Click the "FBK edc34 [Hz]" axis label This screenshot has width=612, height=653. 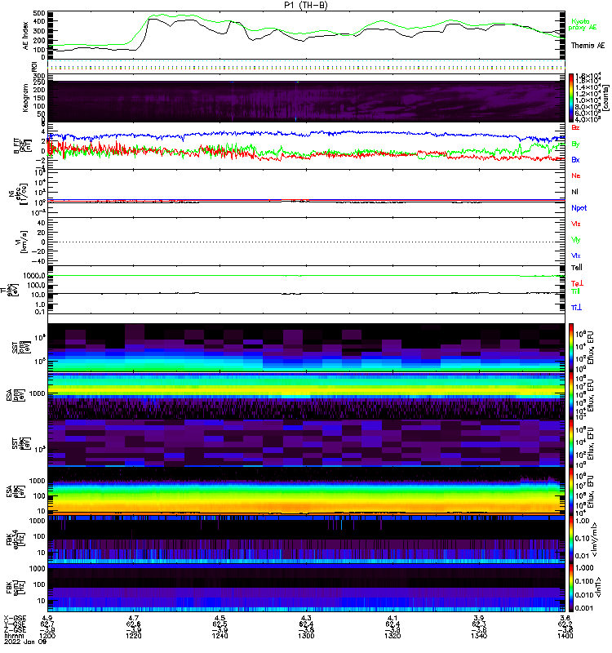click(16, 540)
